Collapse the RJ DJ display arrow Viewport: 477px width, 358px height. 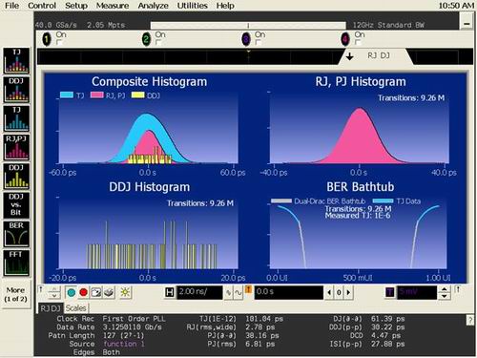pos(350,56)
